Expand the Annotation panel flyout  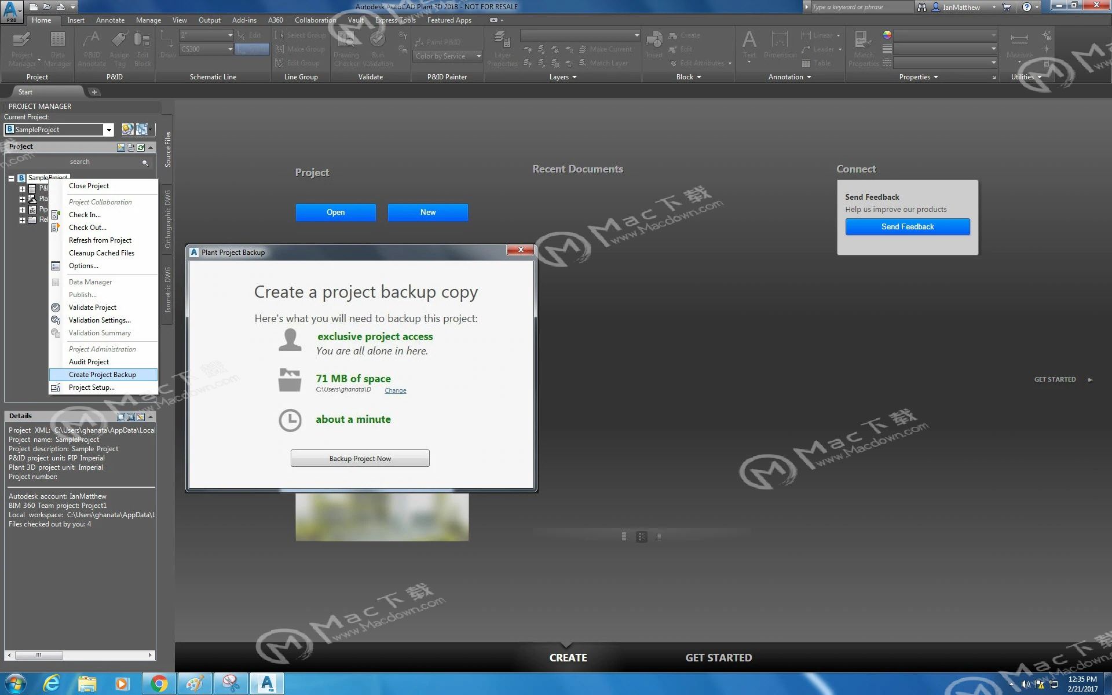click(x=789, y=77)
